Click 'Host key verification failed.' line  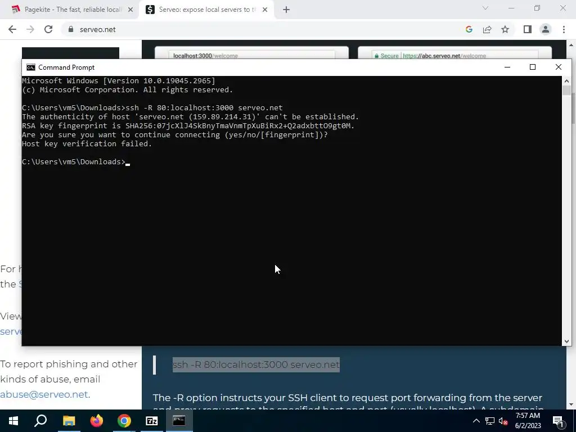pos(87,143)
